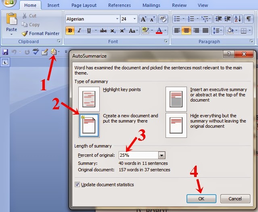Image resolution: width=258 pixels, height=212 pixels.
Task: Click the Paste clipboard icon
Action: click(x=12, y=19)
